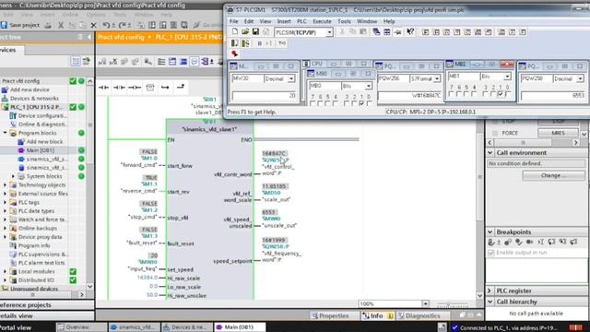
Task: Open file icon in PLCSIM toolbar
Action: click(x=245, y=32)
